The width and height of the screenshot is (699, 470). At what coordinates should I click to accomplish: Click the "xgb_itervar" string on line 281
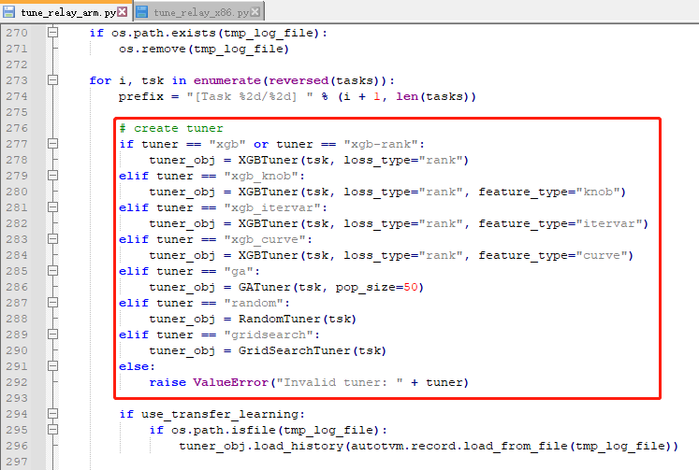(x=272, y=207)
